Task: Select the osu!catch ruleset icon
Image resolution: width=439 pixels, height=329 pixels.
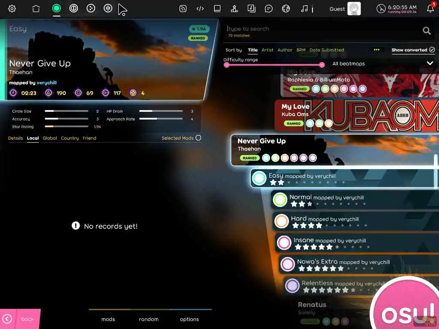Action: 91,9
